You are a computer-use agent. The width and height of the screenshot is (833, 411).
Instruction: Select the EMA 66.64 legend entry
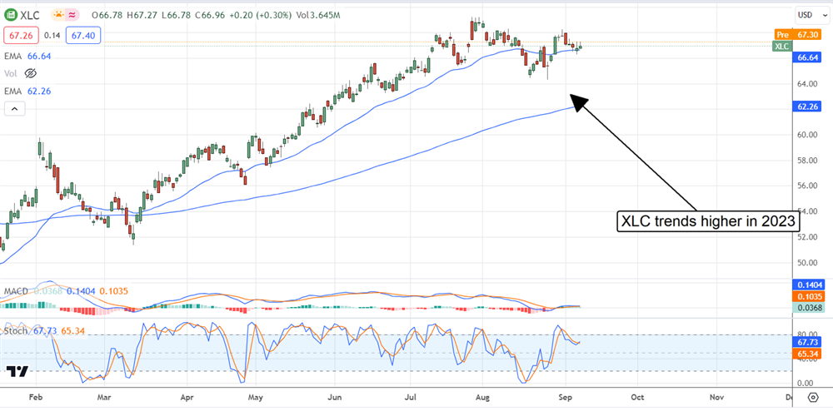(28, 57)
